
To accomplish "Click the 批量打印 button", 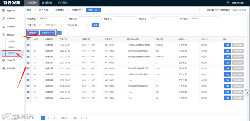I will tap(33, 33).
